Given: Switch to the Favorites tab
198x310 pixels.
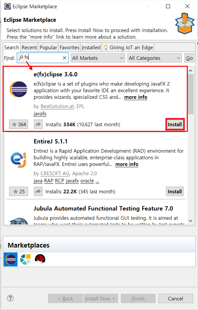Looking at the screenshot, I should (69, 48).
